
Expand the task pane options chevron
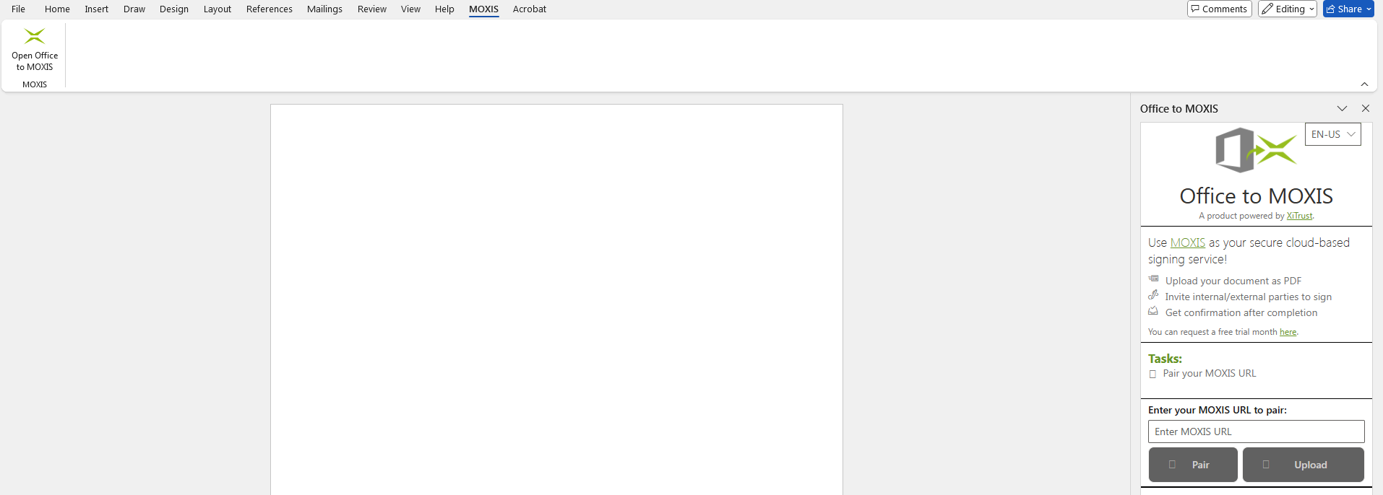pos(1342,108)
